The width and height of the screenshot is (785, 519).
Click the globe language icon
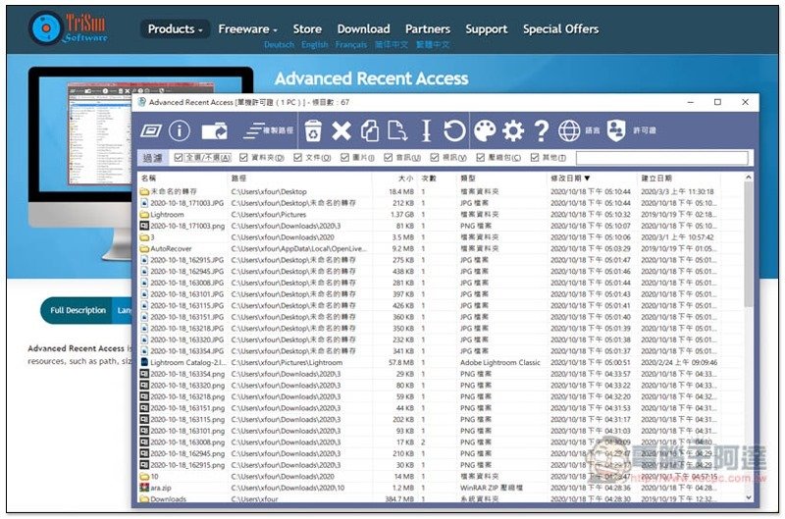point(569,130)
